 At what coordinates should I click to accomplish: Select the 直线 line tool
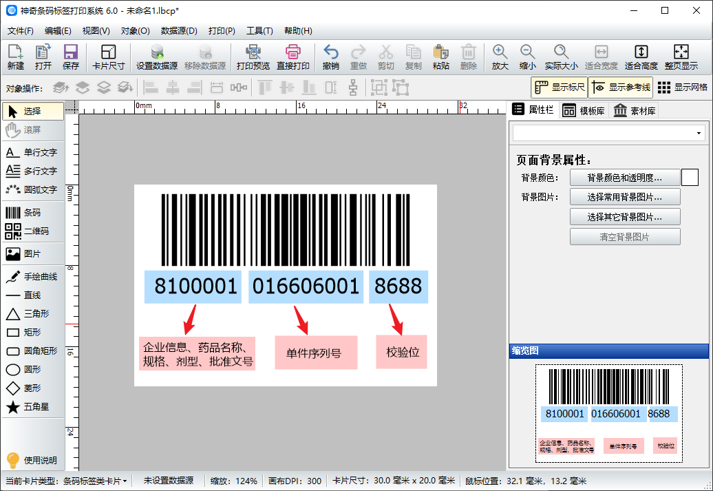coord(32,295)
